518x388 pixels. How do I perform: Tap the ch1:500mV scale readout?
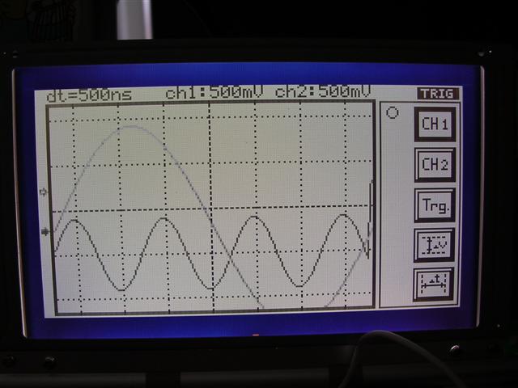click(x=214, y=92)
